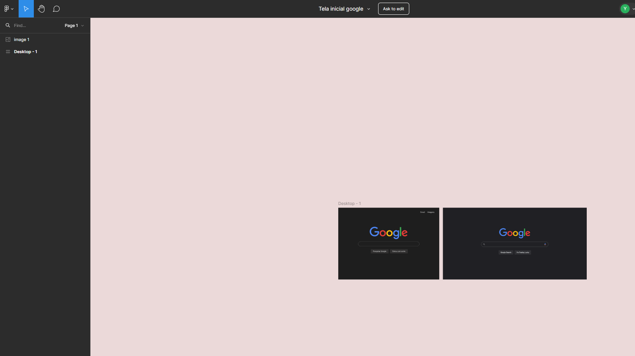Click the search bar in Desktop - 1 frame
This screenshot has width=635, height=356.
pyautogui.click(x=388, y=244)
